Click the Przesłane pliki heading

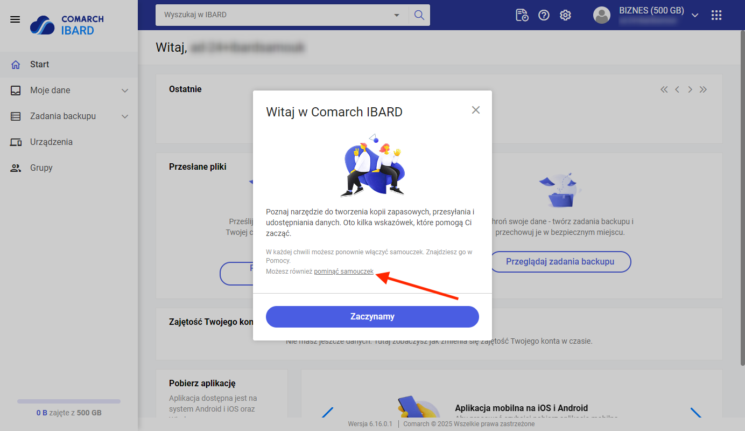198,167
